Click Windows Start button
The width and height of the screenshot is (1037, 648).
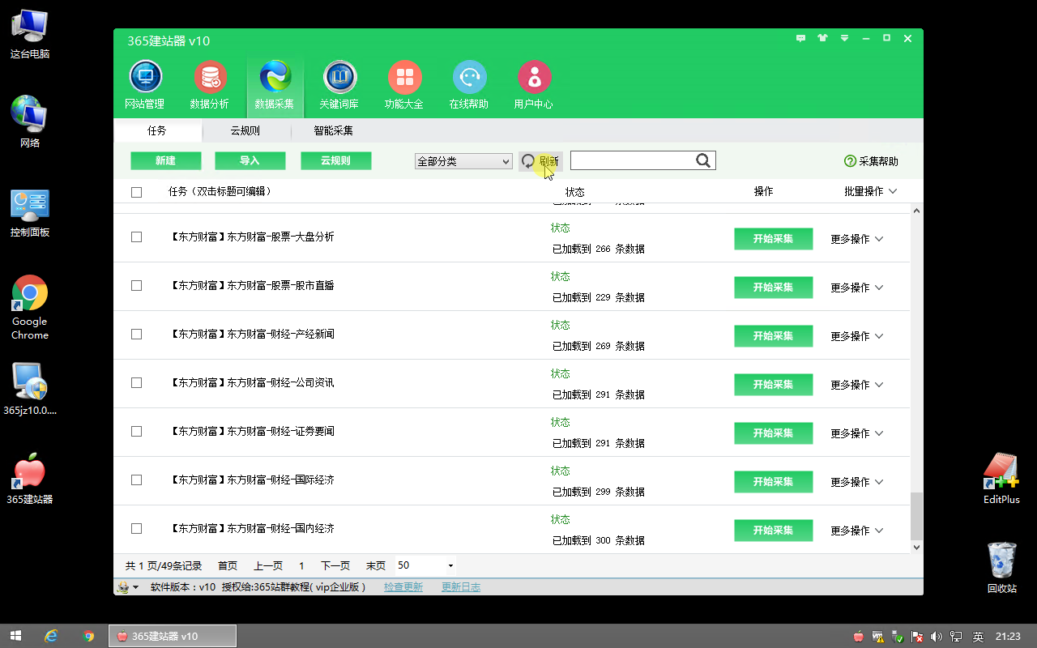[15, 636]
